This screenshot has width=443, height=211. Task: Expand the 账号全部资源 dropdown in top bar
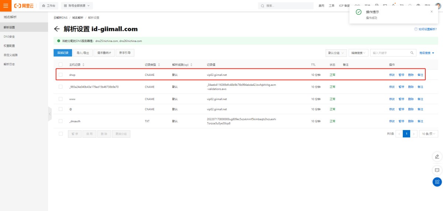tap(77, 6)
